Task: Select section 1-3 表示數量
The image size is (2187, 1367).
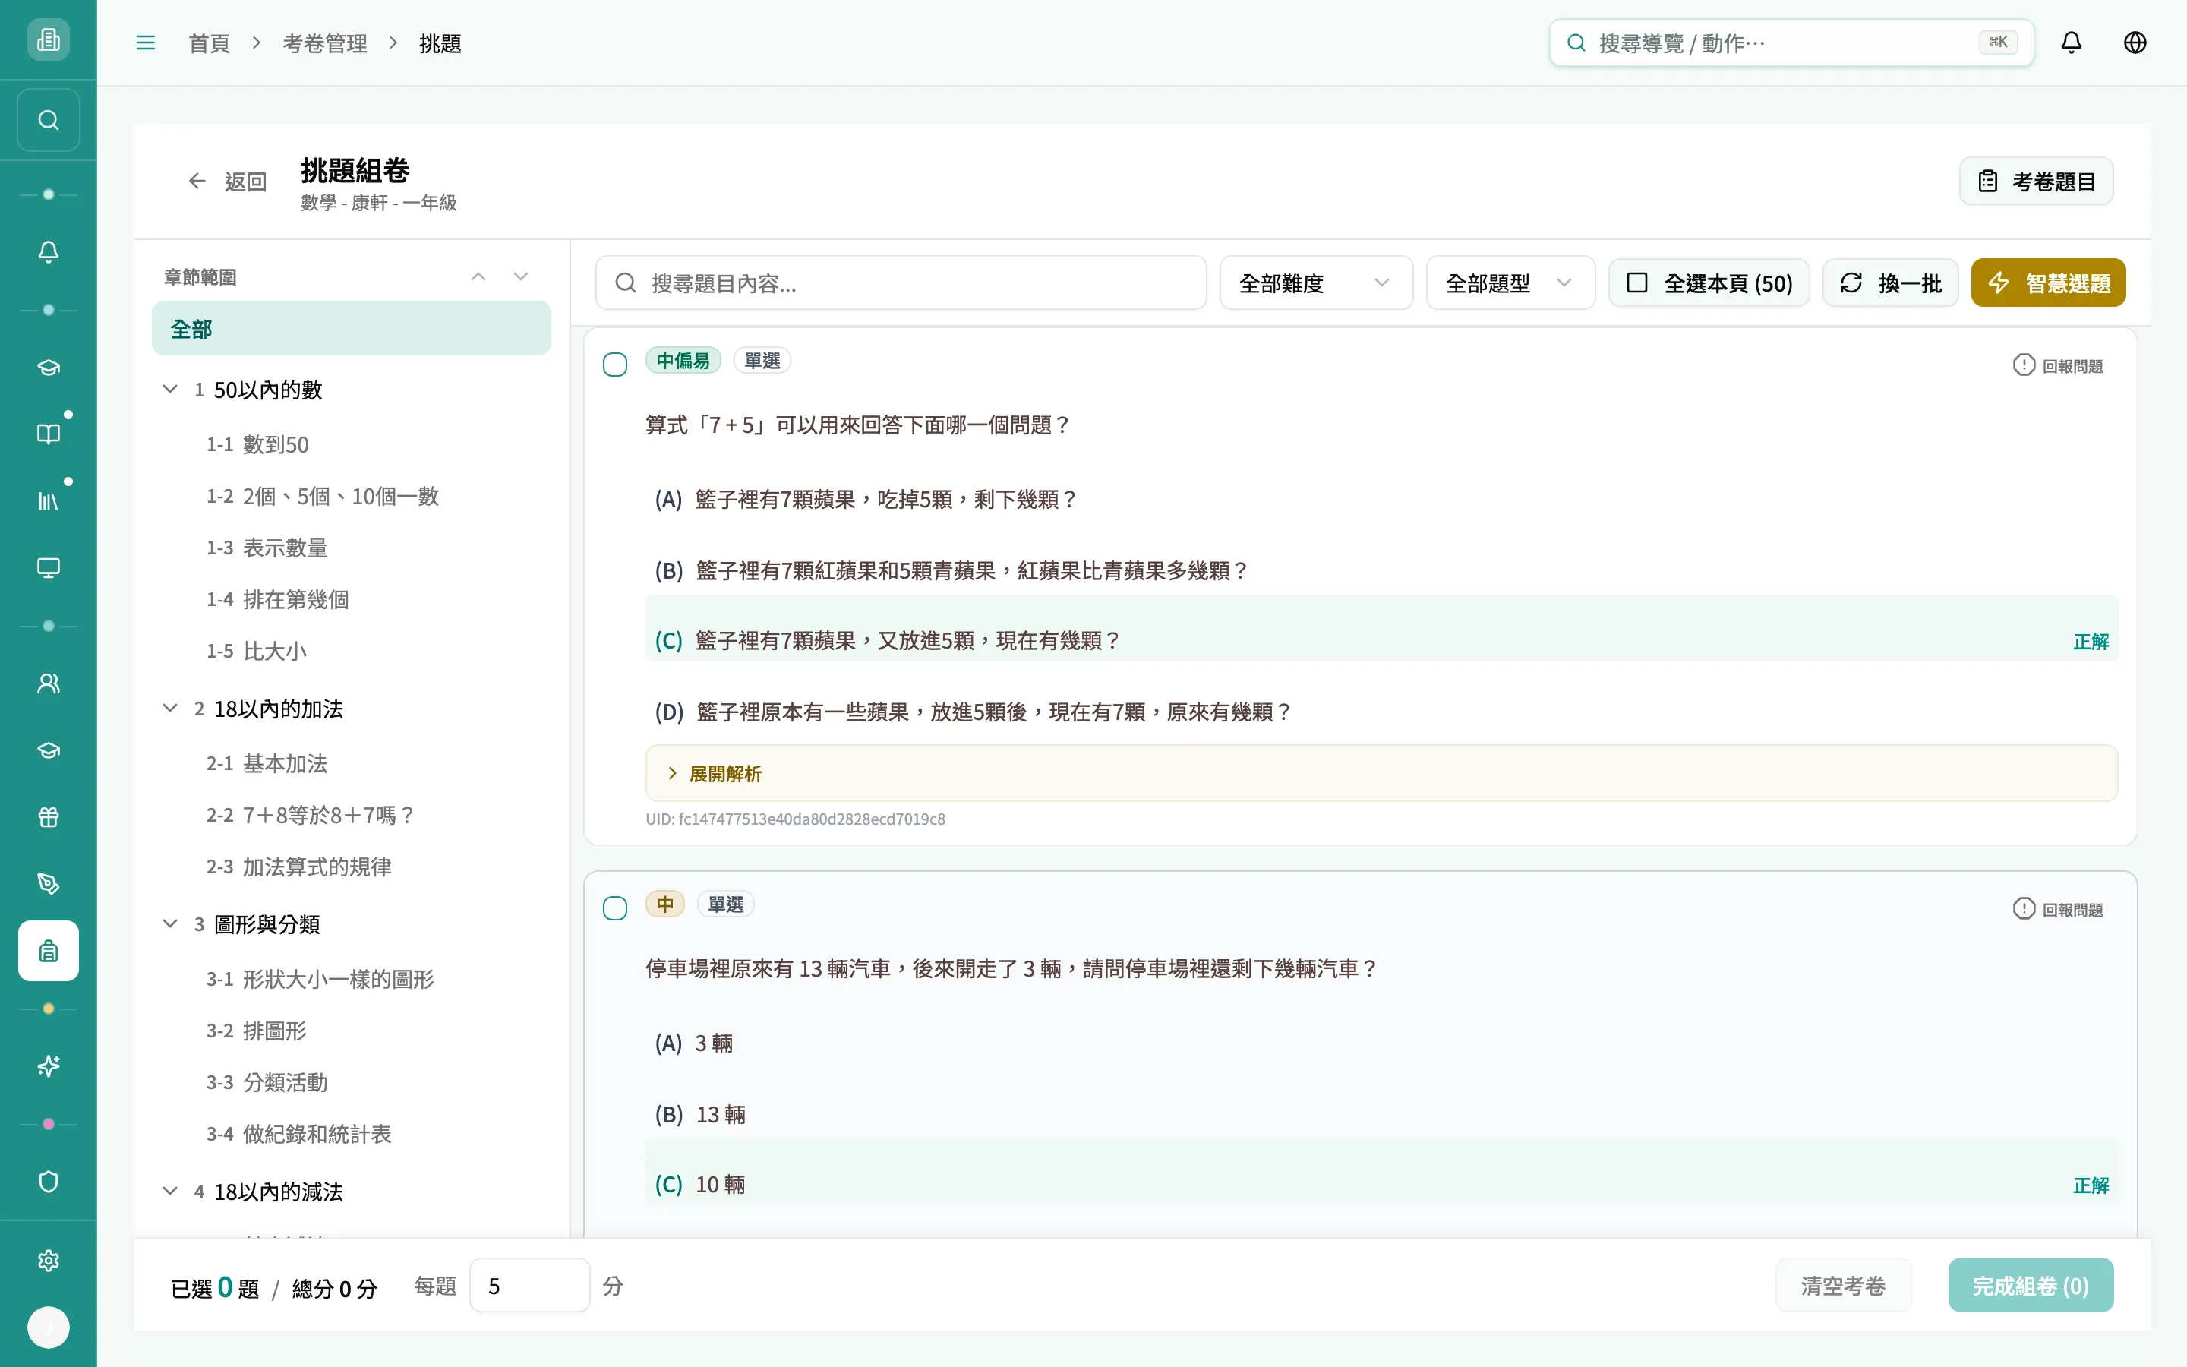Action: pyautogui.click(x=267, y=547)
